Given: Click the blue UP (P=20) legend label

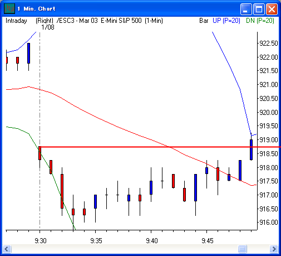Looking at the screenshot, I should [226, 21].
